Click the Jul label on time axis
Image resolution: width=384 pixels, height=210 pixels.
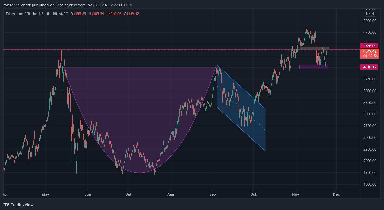(128, 194)
